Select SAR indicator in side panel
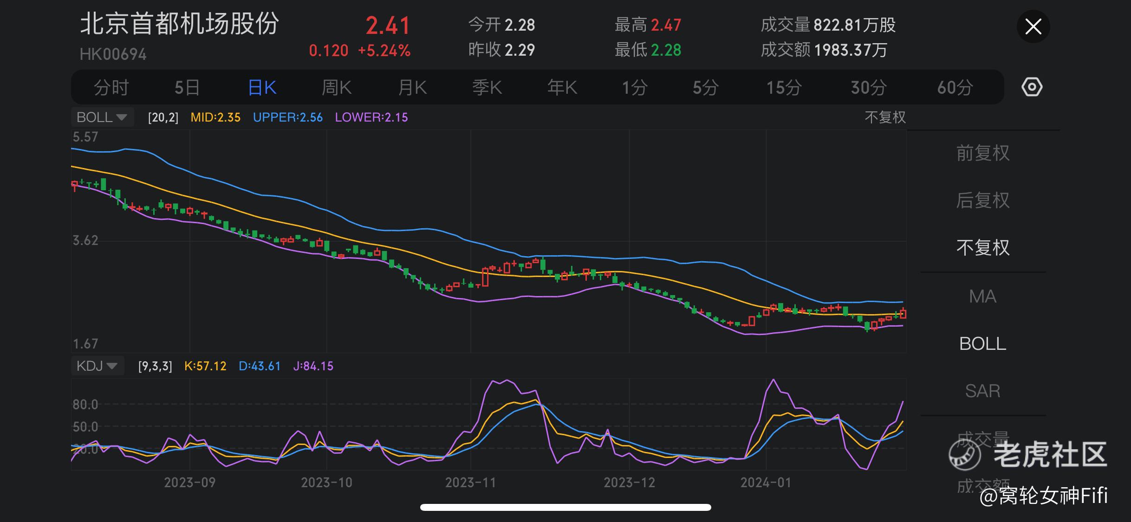The image size is (1131, 522). tap(983, 391)
